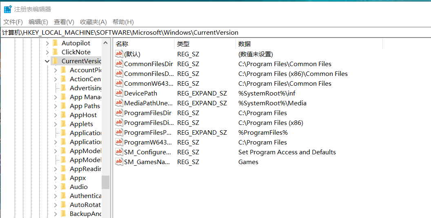The height and width of the screenshot is (218, 431).
Task: Click the Appx folder icon
Action: [x=64, y=178]
